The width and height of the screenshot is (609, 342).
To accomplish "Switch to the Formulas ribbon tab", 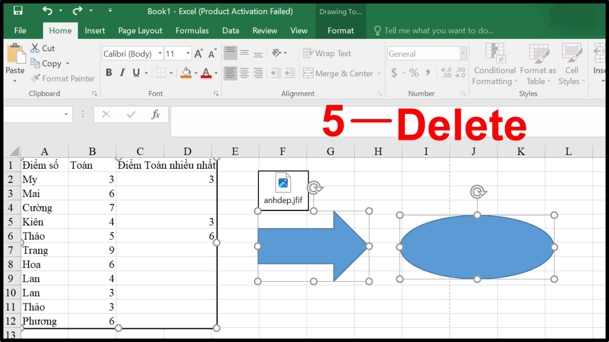I will [192, 30].
